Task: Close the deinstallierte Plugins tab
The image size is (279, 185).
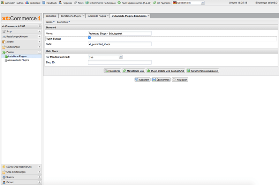Action: click(x=83, y=15)
